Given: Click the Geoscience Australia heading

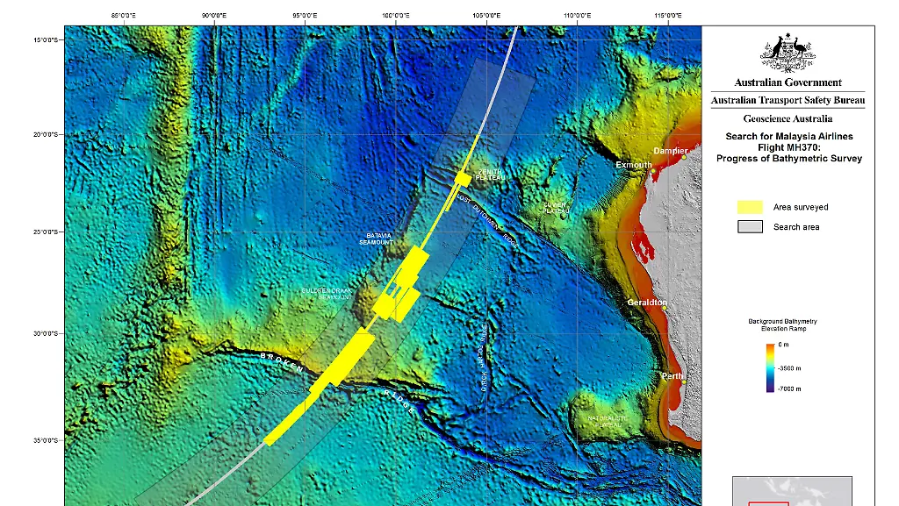Looking at the screenshot, I should click(x=788, y=118).
